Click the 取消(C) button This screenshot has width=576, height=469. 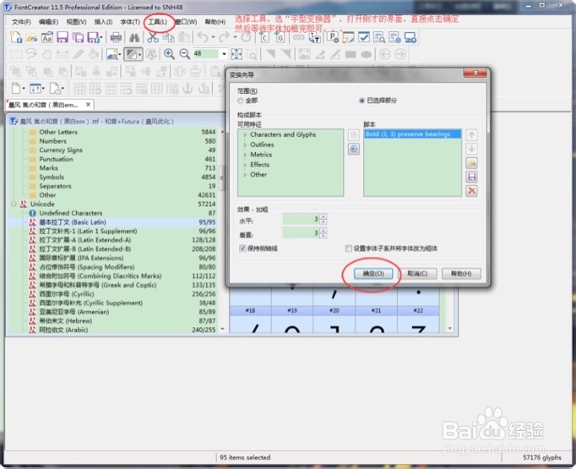coord(417,274)
